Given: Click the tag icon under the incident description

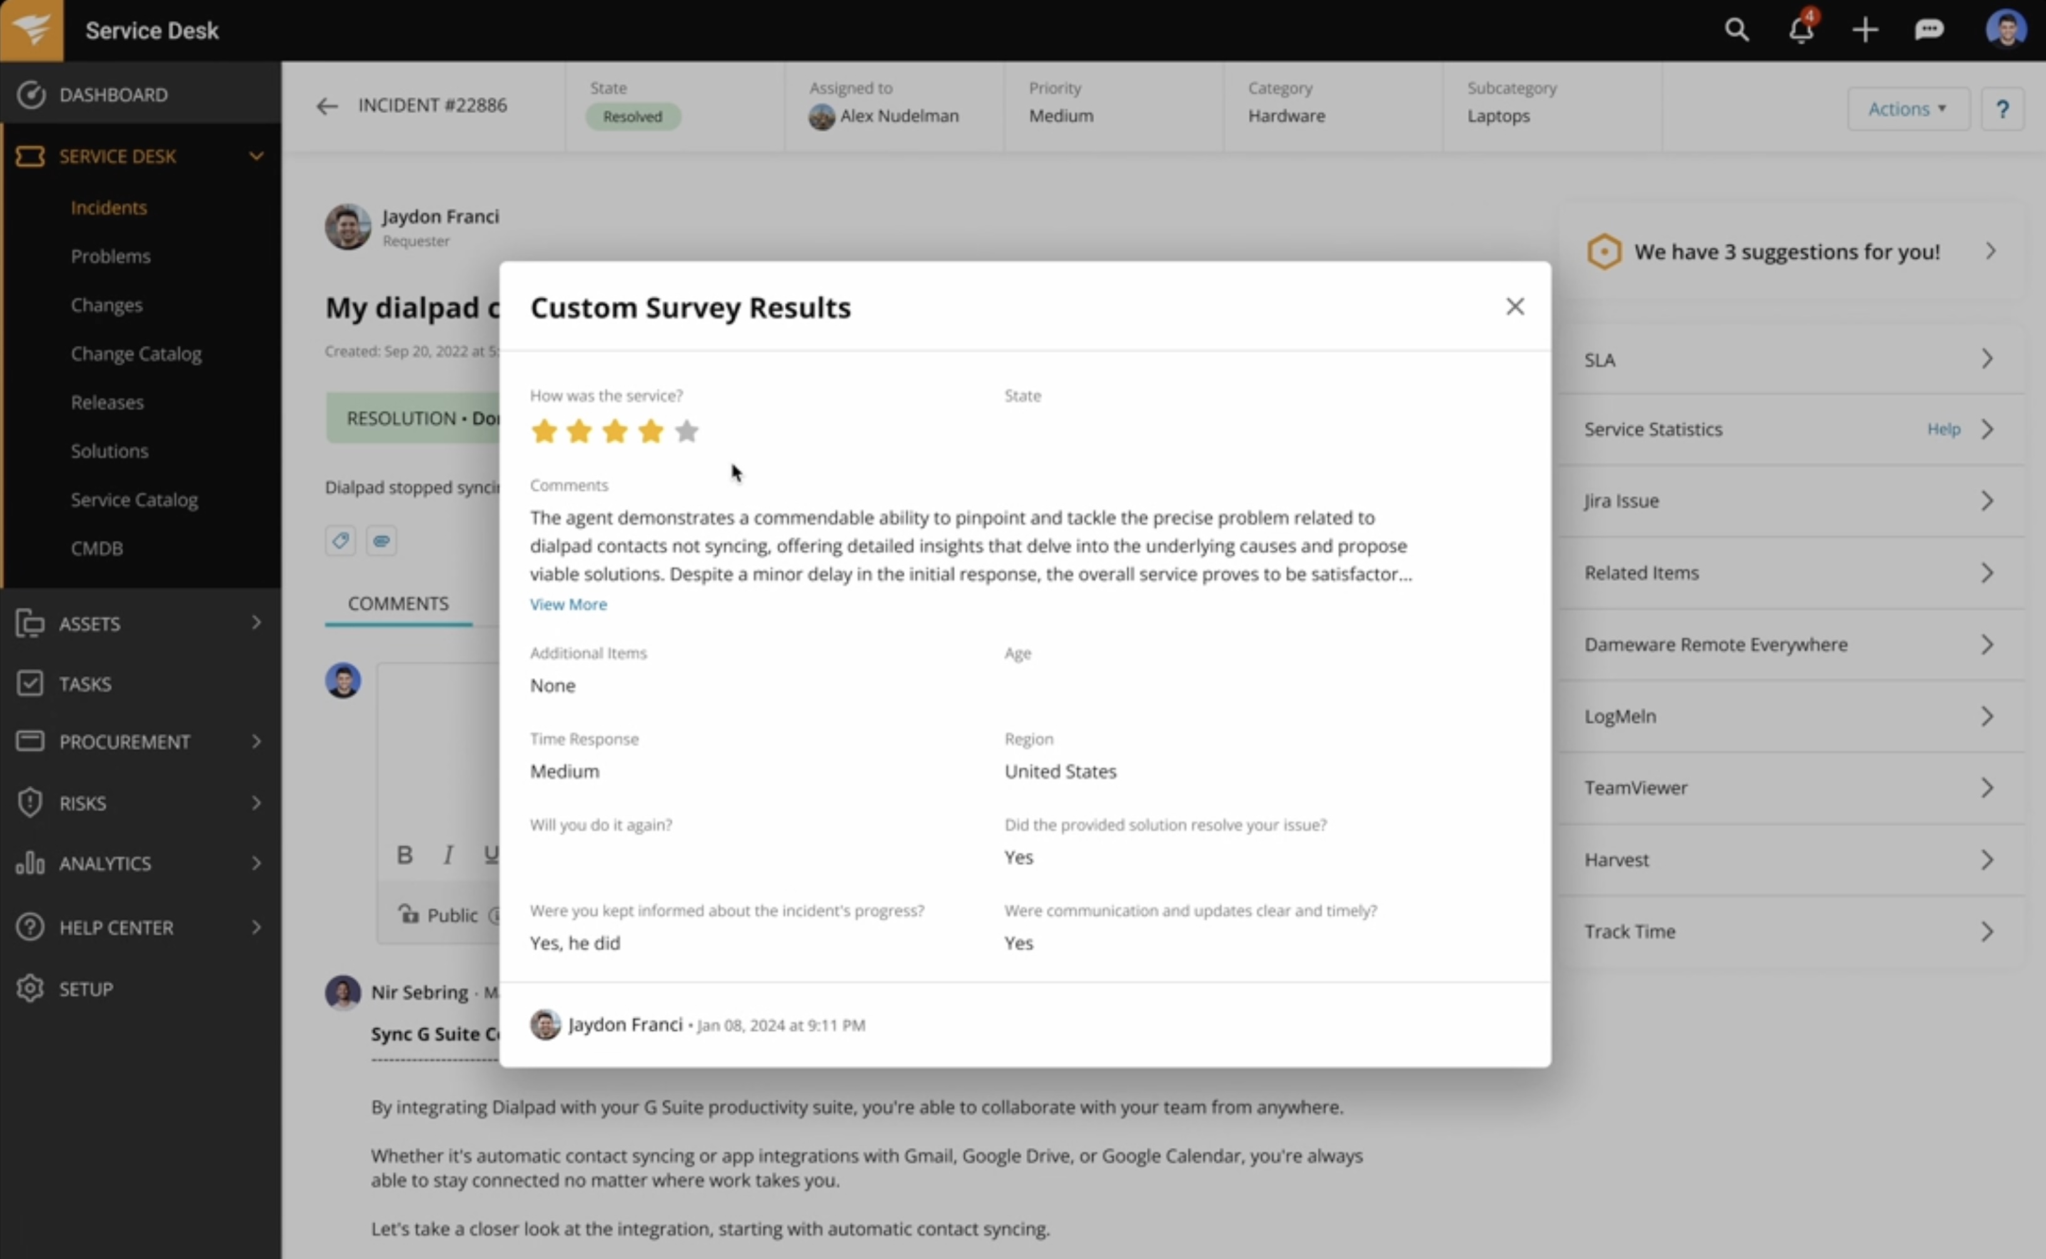Looking at the screenshot, I should 341,541.
